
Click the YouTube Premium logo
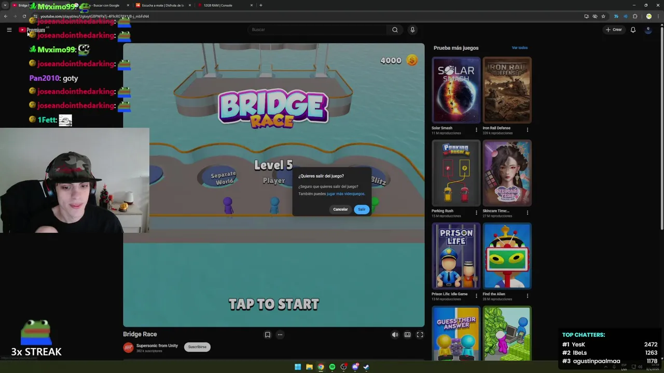(32, 30)
